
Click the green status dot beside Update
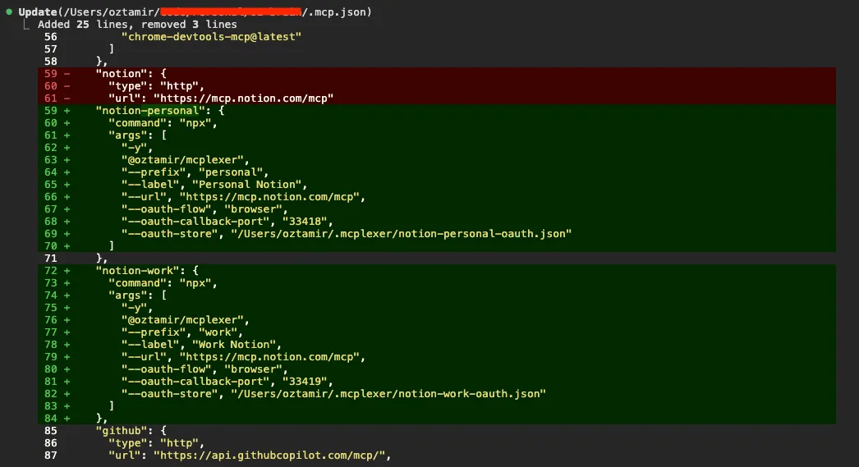tap(9, 11)
